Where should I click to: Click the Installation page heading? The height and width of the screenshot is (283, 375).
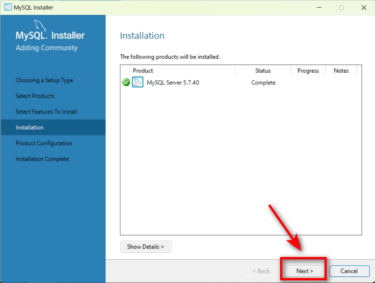142,36
